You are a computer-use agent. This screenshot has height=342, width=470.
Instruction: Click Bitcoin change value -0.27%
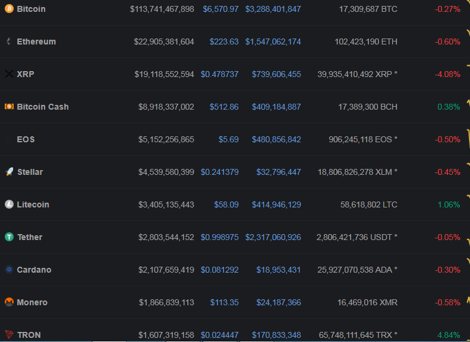447,9
